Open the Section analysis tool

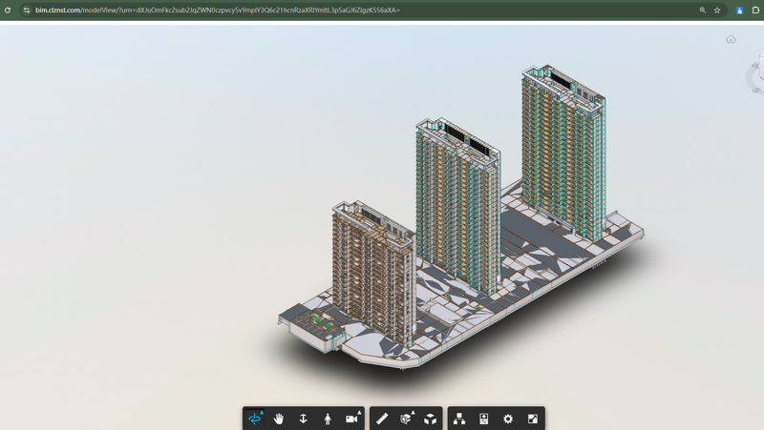(406, 419)
